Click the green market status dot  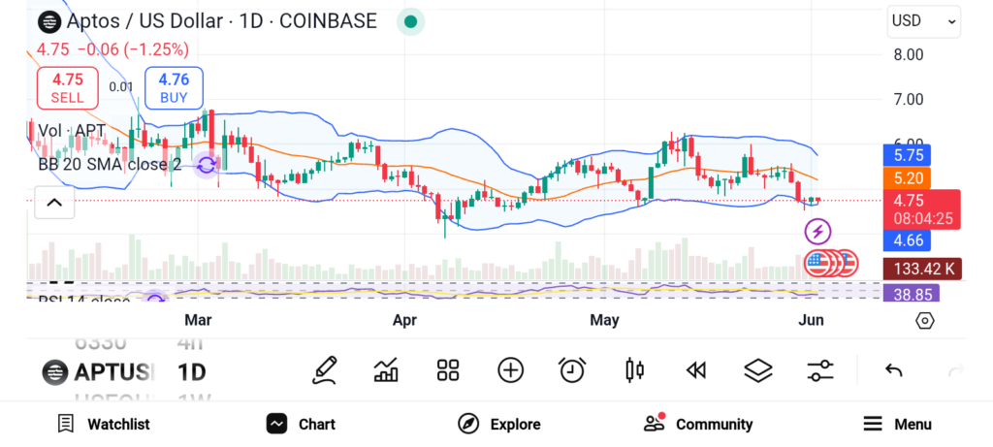click(x=410, y=22)
